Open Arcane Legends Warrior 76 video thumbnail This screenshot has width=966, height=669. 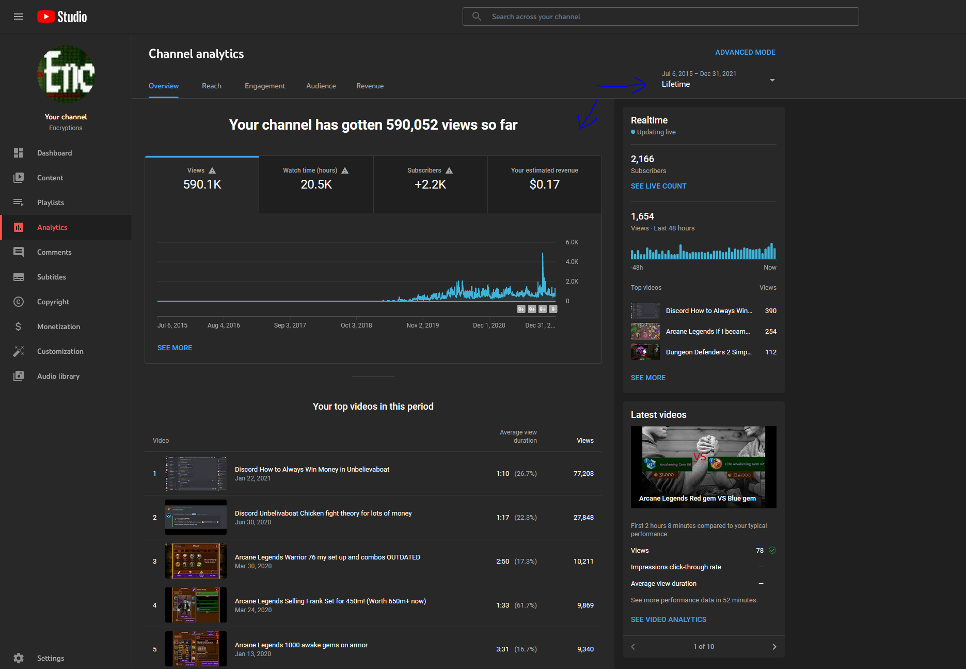pos(196,561)
